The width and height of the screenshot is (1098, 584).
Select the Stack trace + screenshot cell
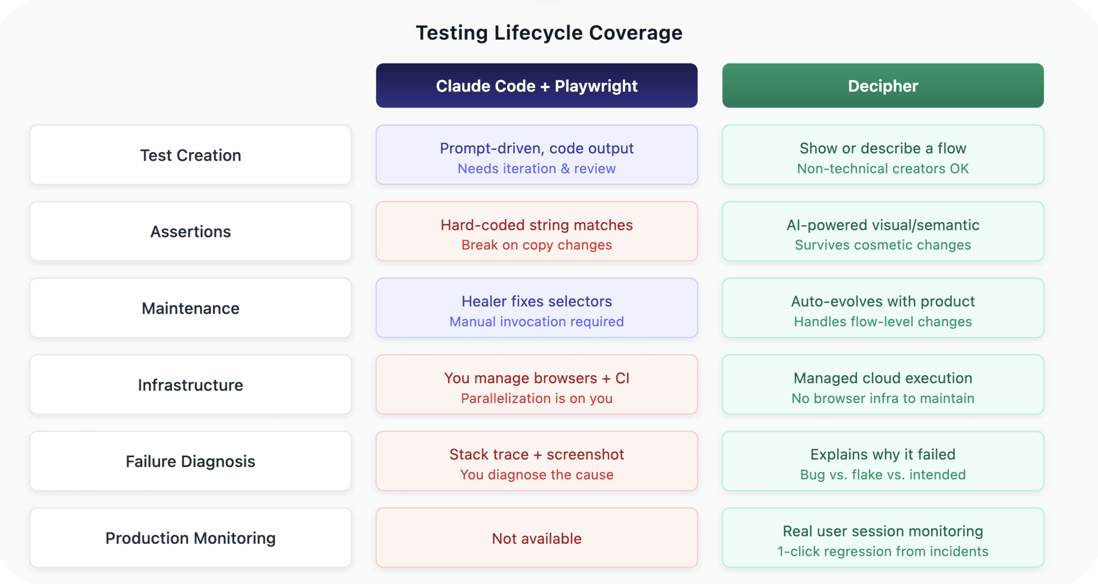(537, 461)
